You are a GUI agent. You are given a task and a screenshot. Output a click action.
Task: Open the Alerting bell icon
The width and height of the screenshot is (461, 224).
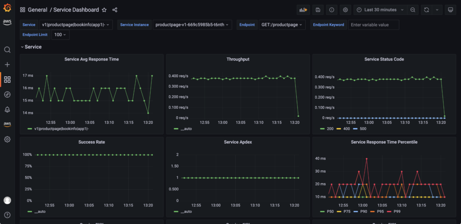pos(7,110)
